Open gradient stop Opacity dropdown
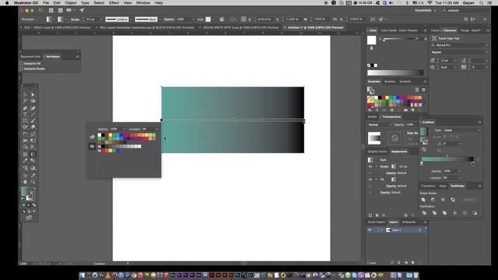This screenshot has height=280, width=498. (x=460, y=171)
